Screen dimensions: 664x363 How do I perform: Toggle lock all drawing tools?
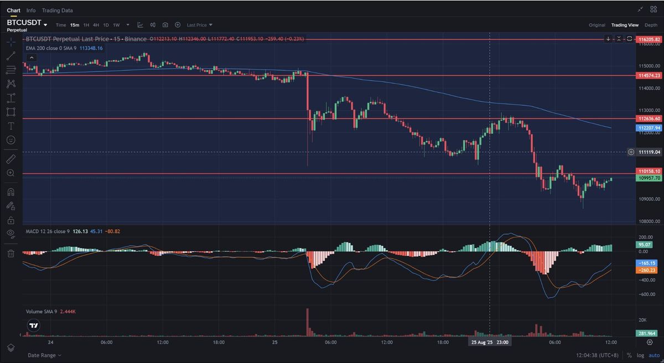coord(11,220)
